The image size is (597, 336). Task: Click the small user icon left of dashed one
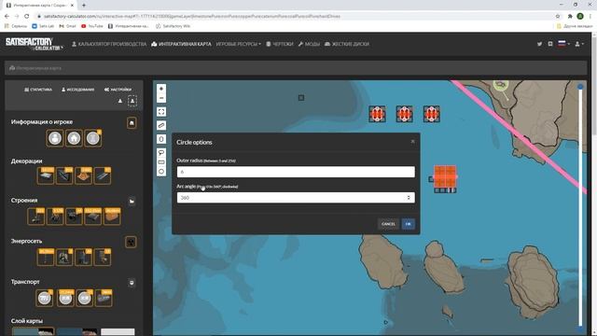pos(120,101)
